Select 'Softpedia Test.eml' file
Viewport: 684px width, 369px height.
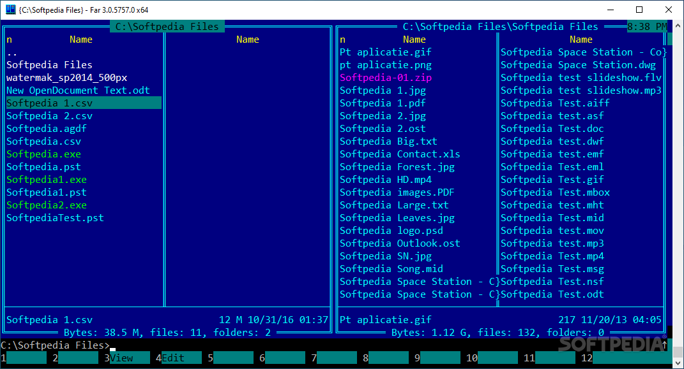click(552, 167)
